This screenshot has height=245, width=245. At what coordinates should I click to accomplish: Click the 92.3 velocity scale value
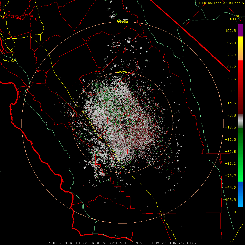click(x=232, y=43)
